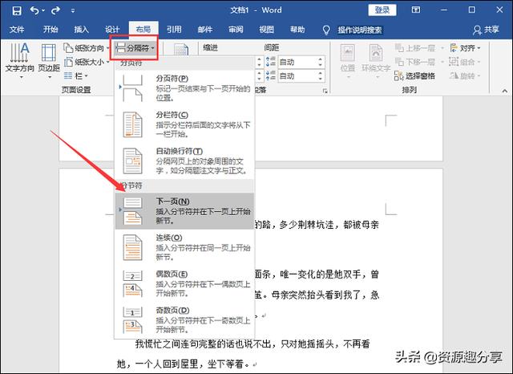Undo the last action
Screen dimensions: 513x374
34,10
